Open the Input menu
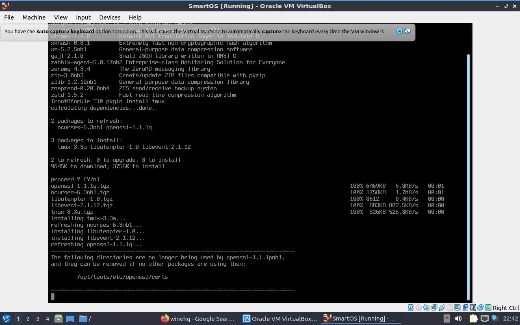This screenshot has width=520, height=325. point(83,17)
